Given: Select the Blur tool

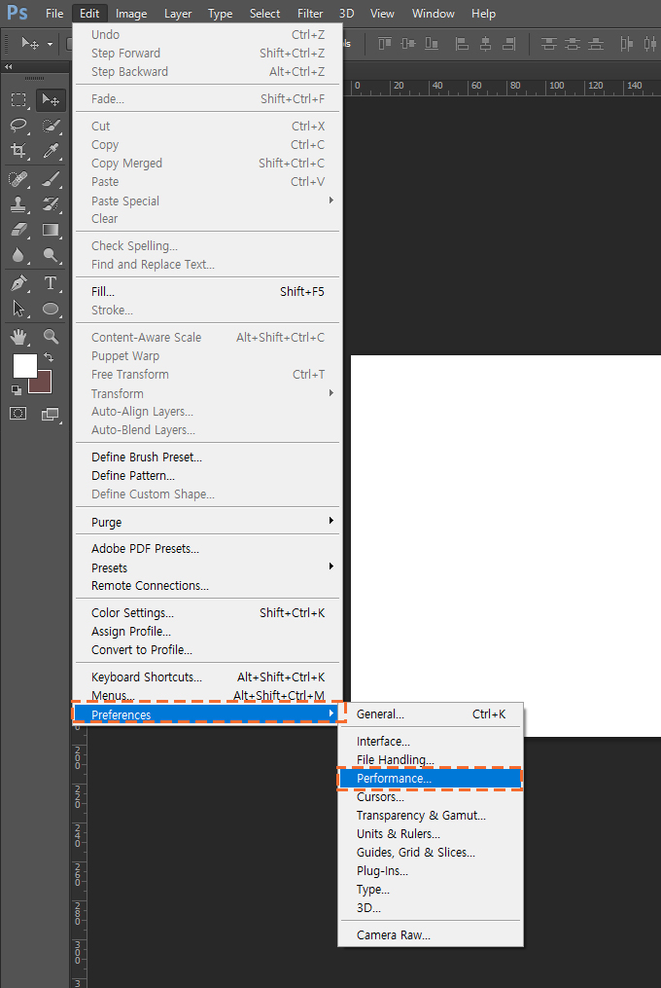Looking at the screenshot, I should coord(18,255).
